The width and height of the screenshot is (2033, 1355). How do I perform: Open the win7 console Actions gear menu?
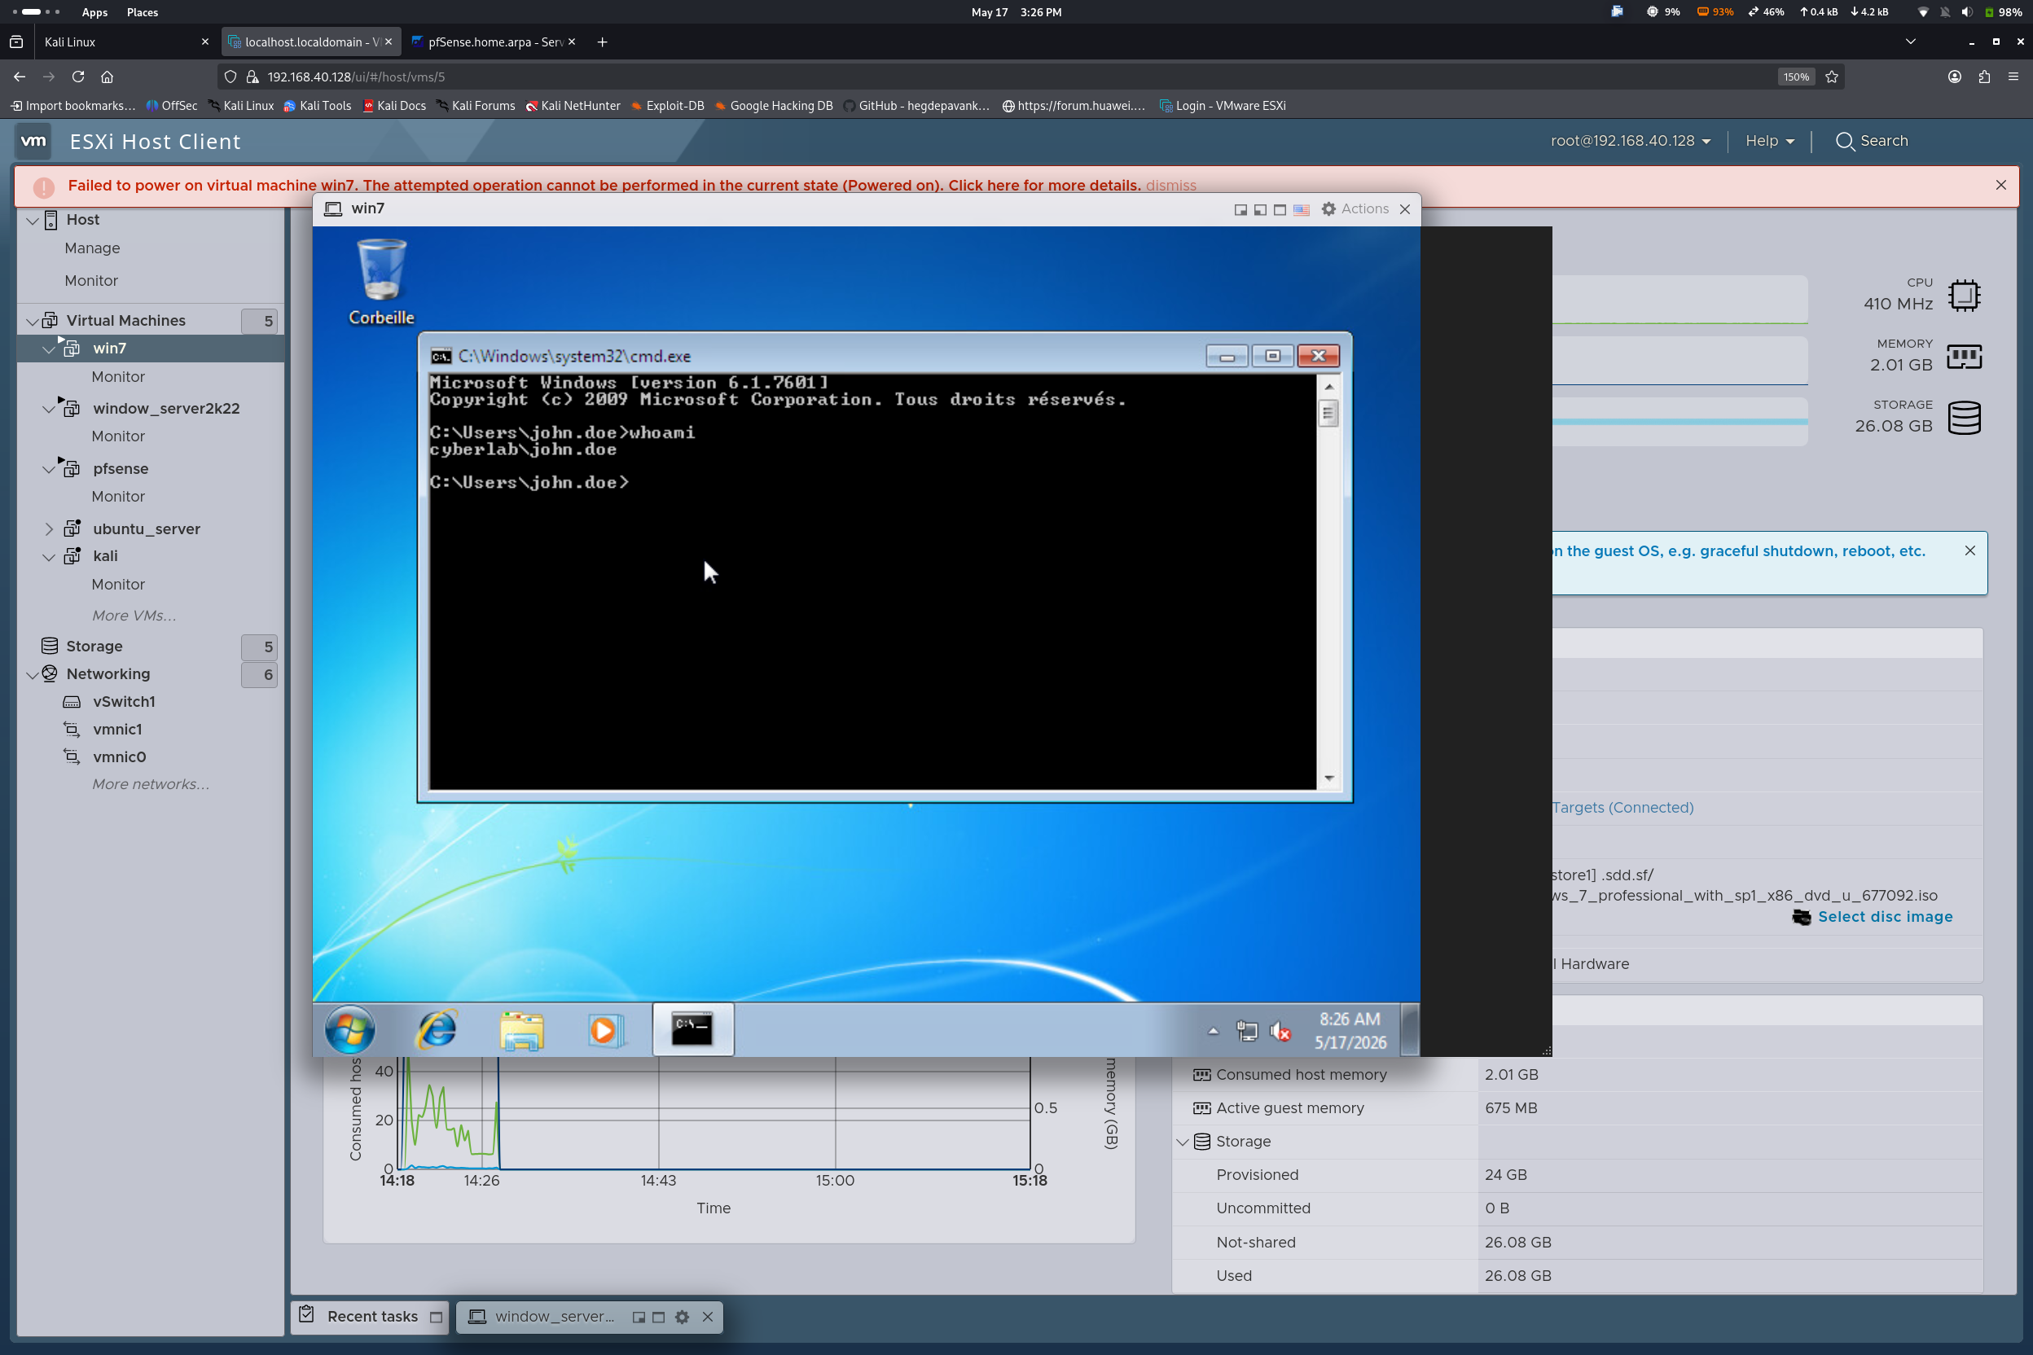point(1354,209)
